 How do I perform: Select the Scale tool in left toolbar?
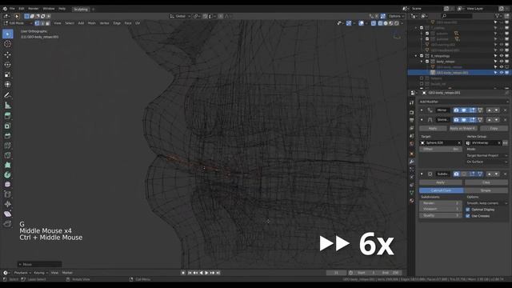pyautogui.click(x=7, y=74)
